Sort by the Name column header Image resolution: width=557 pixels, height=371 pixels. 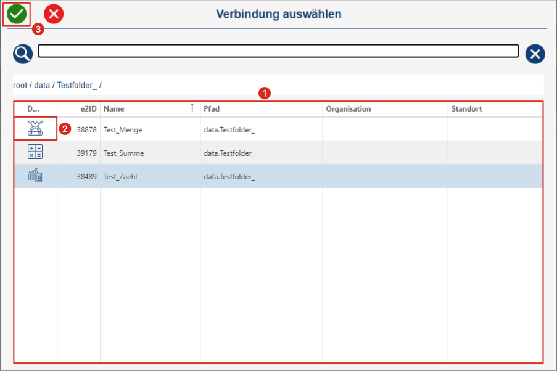(x=114, y=109)
